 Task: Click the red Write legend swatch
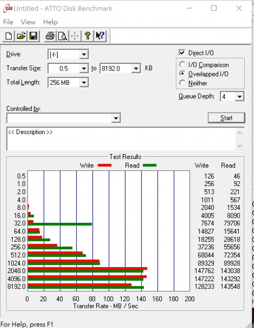[x=105, y=165]
